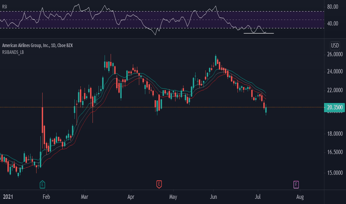346x204 pixels.
Task: Click the green earnings E marker near February
Action: click(x=42, y=184)
